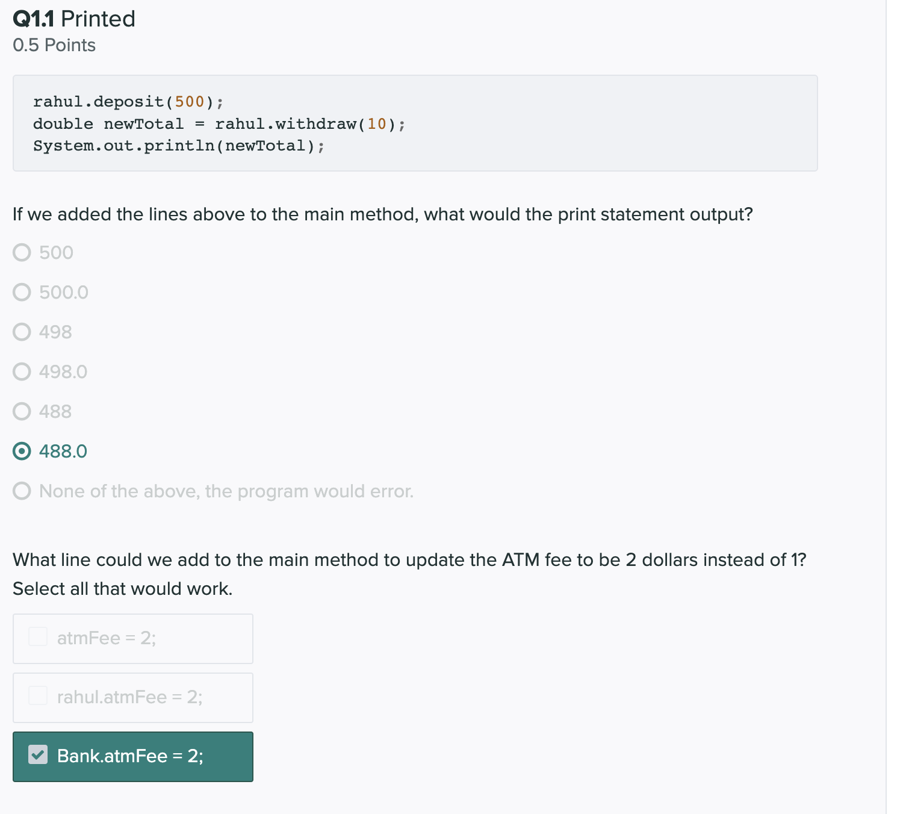Click the '488.0' answer text label

coord(63,451)
